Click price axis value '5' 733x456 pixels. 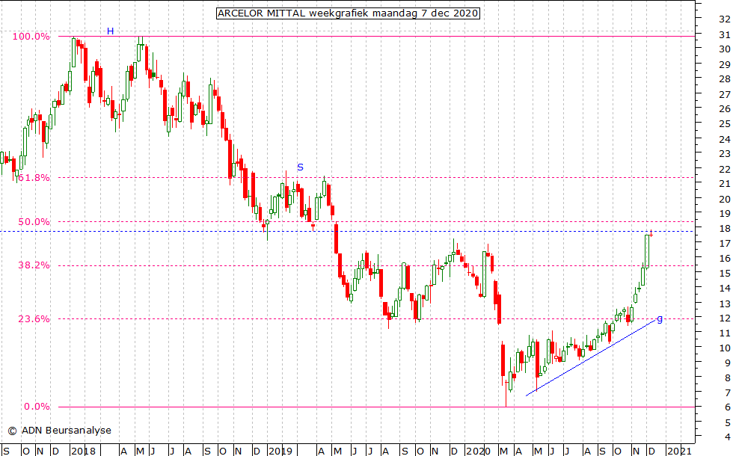pos(727,423)
